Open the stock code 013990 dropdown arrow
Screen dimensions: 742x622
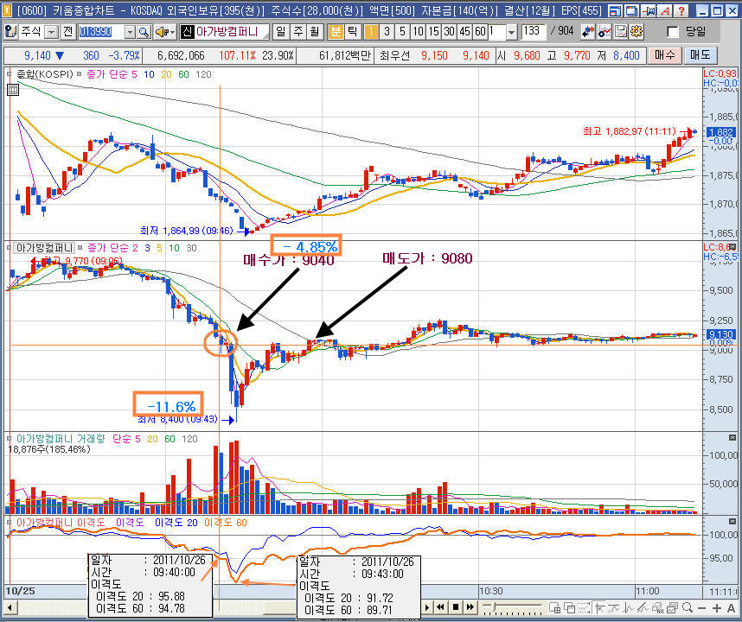point(130,32)
